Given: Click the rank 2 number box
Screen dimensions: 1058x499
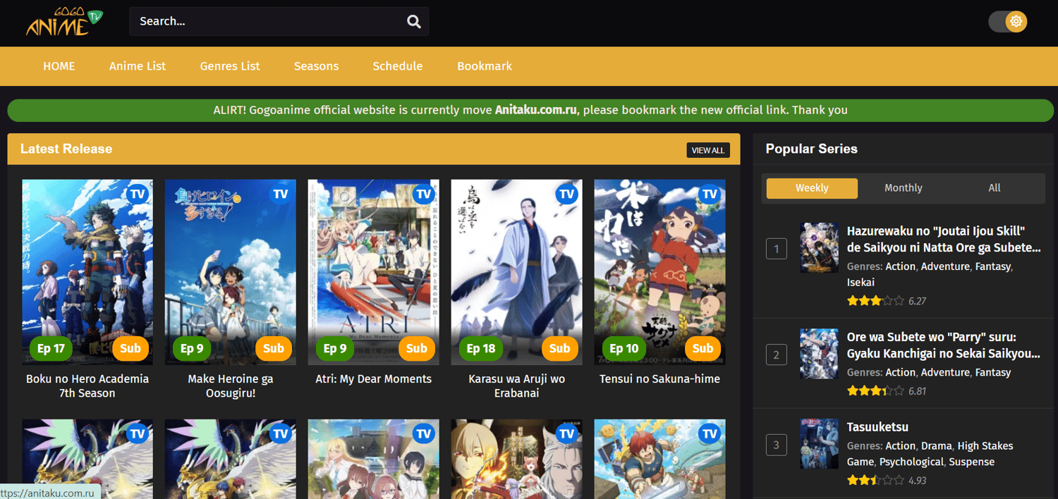Looking at the screenshot, I should click(777, 355).
